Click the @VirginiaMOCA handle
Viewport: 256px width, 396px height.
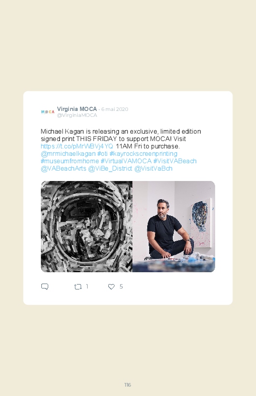click(x=77, y=115)
